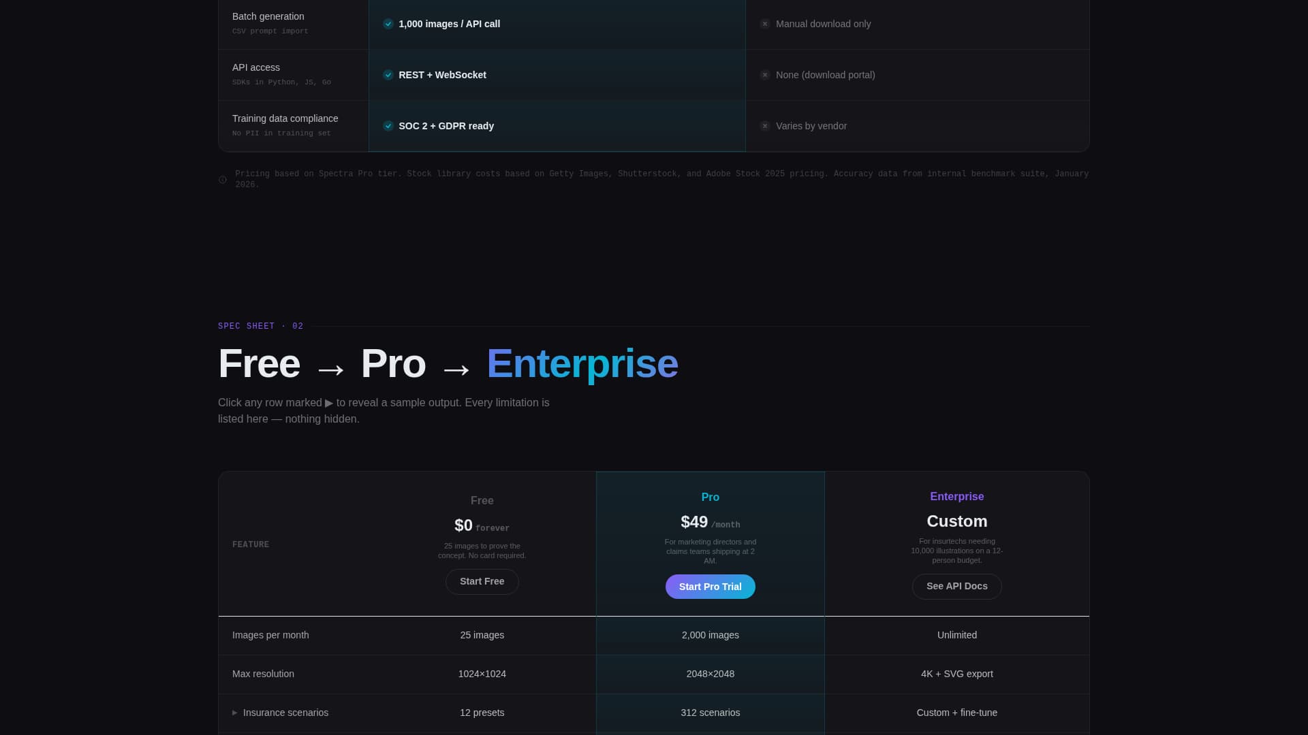The height and width of the screenshot is (735, 1308).
Task: Click the "Images per month" row label
Action: 270,635
